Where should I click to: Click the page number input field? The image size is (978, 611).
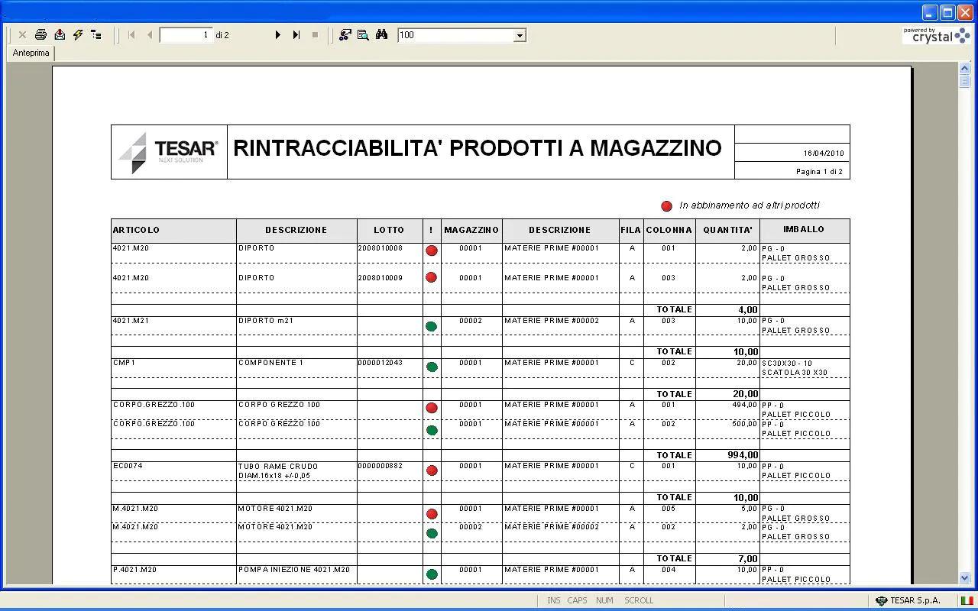pos(186,35)
